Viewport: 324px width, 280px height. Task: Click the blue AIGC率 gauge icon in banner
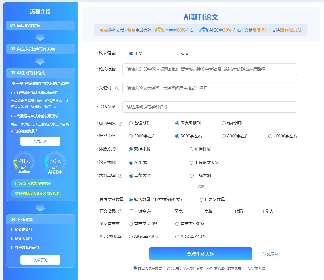point(204,30)
